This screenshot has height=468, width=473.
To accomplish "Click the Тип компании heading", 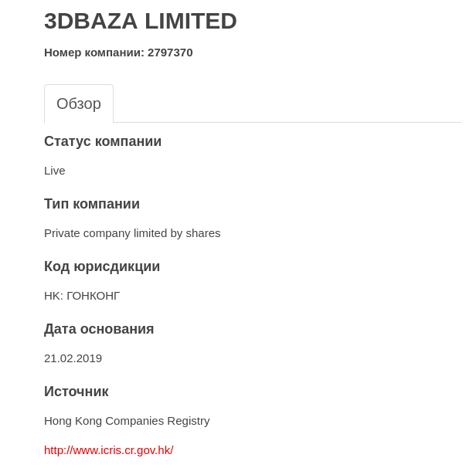I will (92, 204).
